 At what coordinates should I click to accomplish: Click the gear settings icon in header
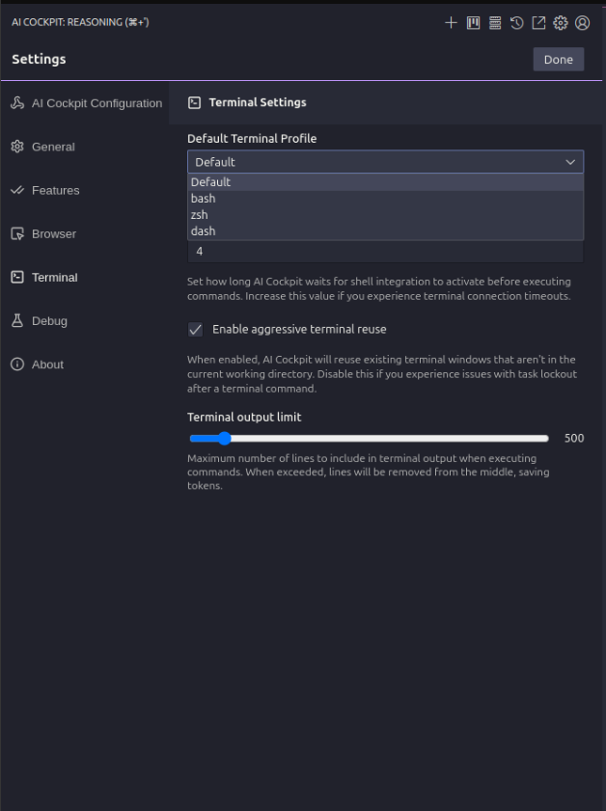click(x=561, y=22)
